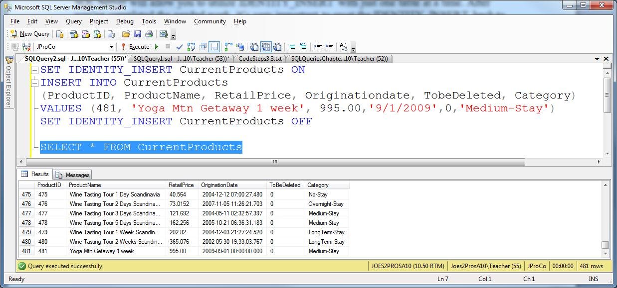Open an Analysis Services DMX Query

85,34
